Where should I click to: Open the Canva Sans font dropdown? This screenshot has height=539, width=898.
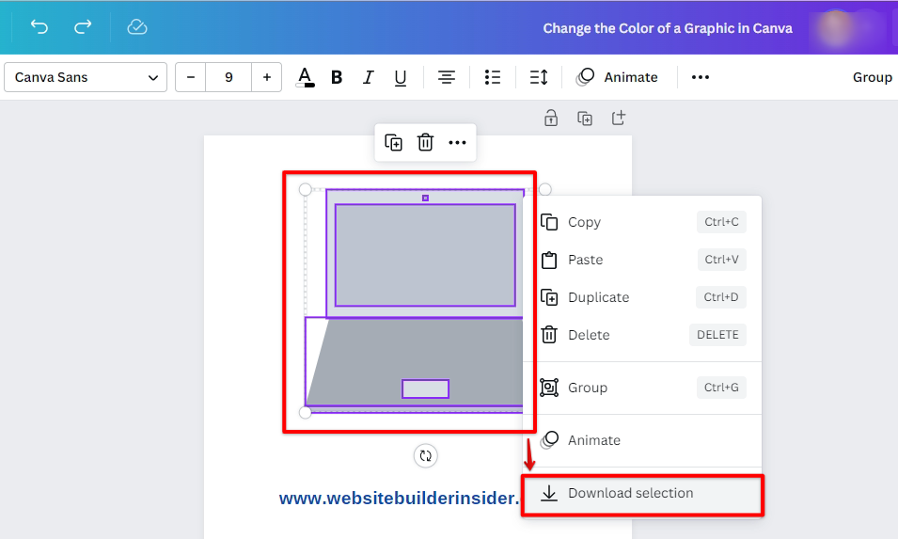86,77
